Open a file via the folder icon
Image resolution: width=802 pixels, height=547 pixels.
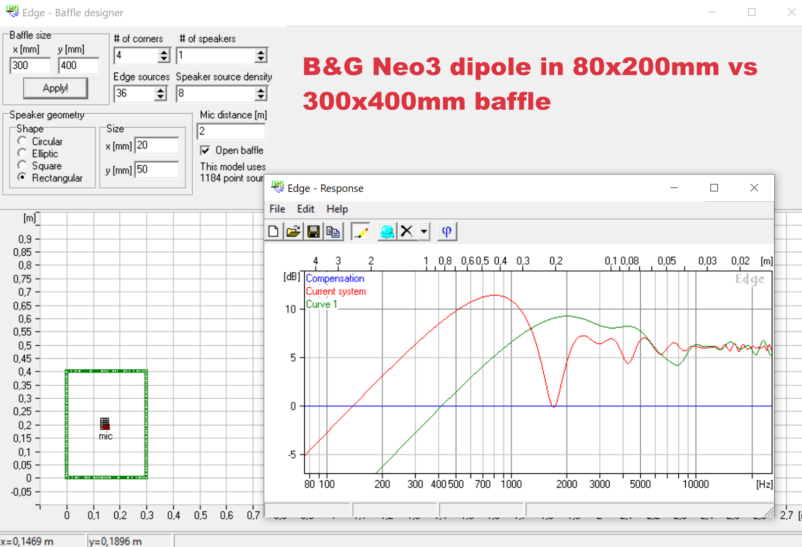(x=293, y=231)
